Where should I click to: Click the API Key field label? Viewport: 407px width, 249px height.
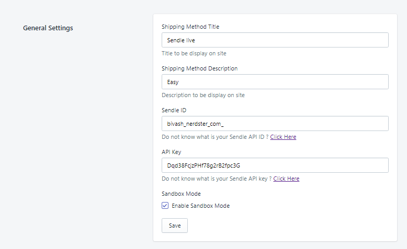coord(171,152)
